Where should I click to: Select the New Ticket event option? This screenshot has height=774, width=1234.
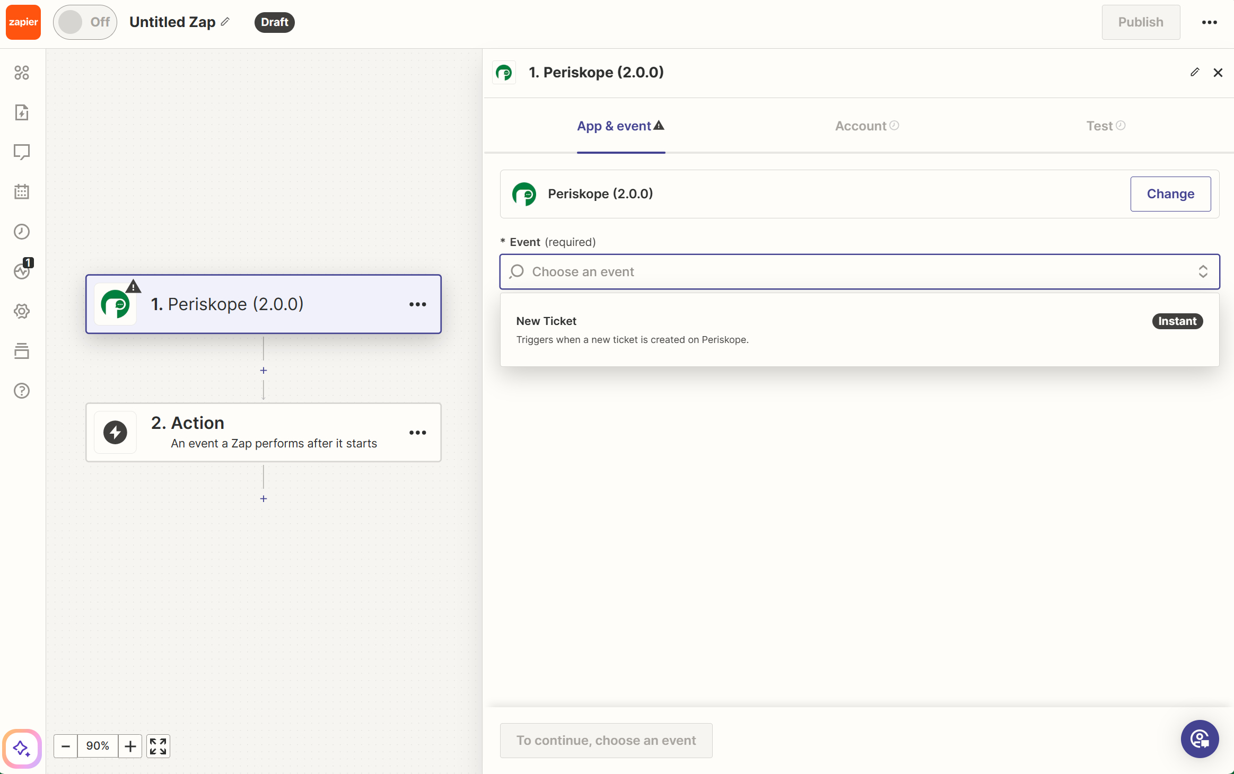pos(860,330)
